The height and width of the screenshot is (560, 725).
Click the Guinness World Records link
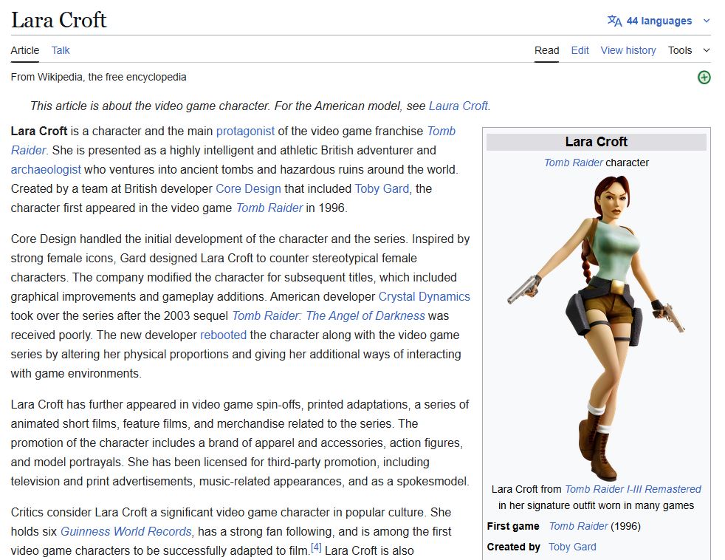click(x=126, y=531)
